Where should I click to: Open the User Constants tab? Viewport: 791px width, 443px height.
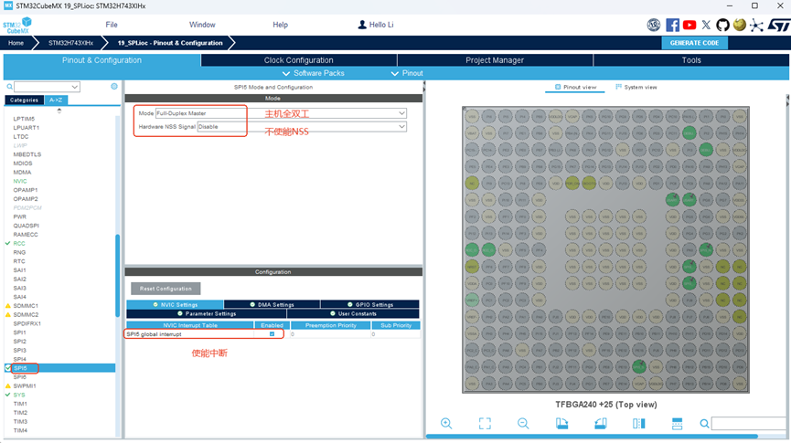point(353,313)
